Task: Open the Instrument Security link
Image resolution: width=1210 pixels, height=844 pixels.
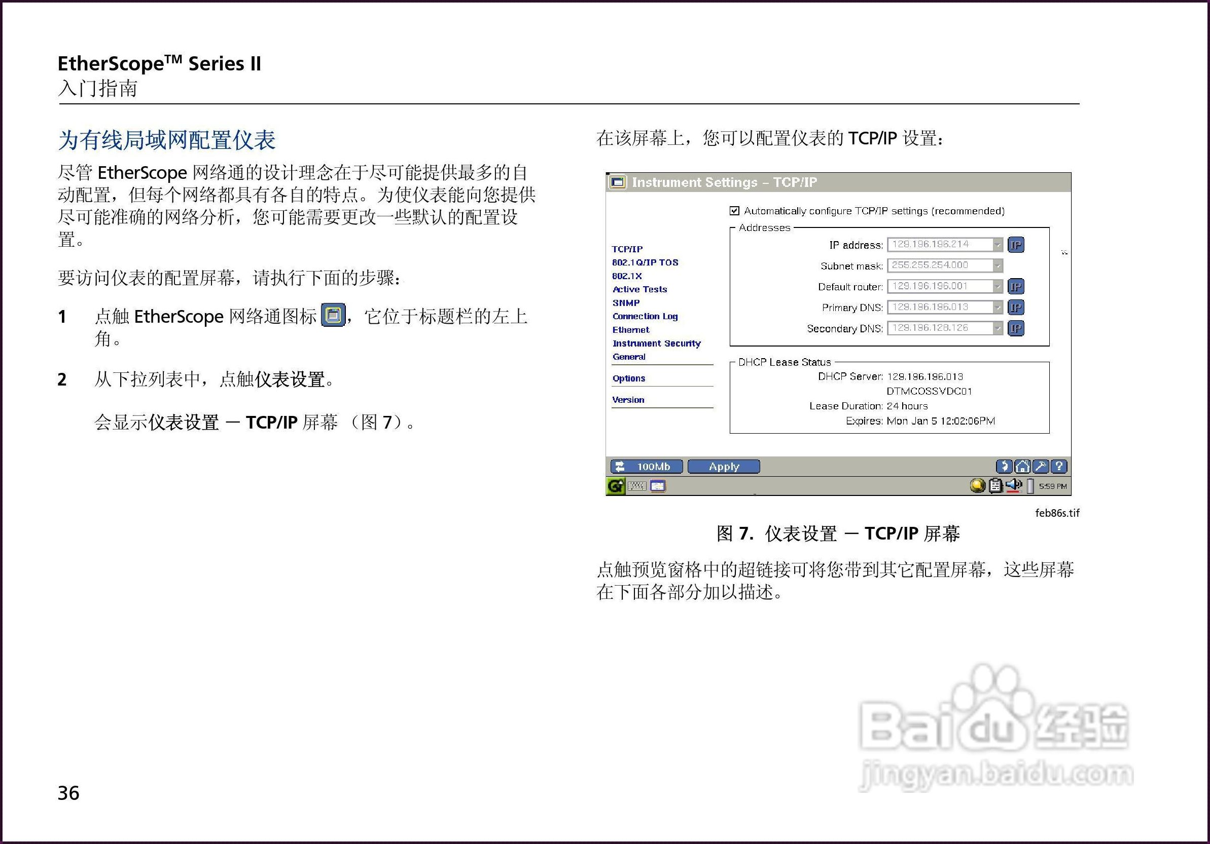Action: (x=656, y=343)
